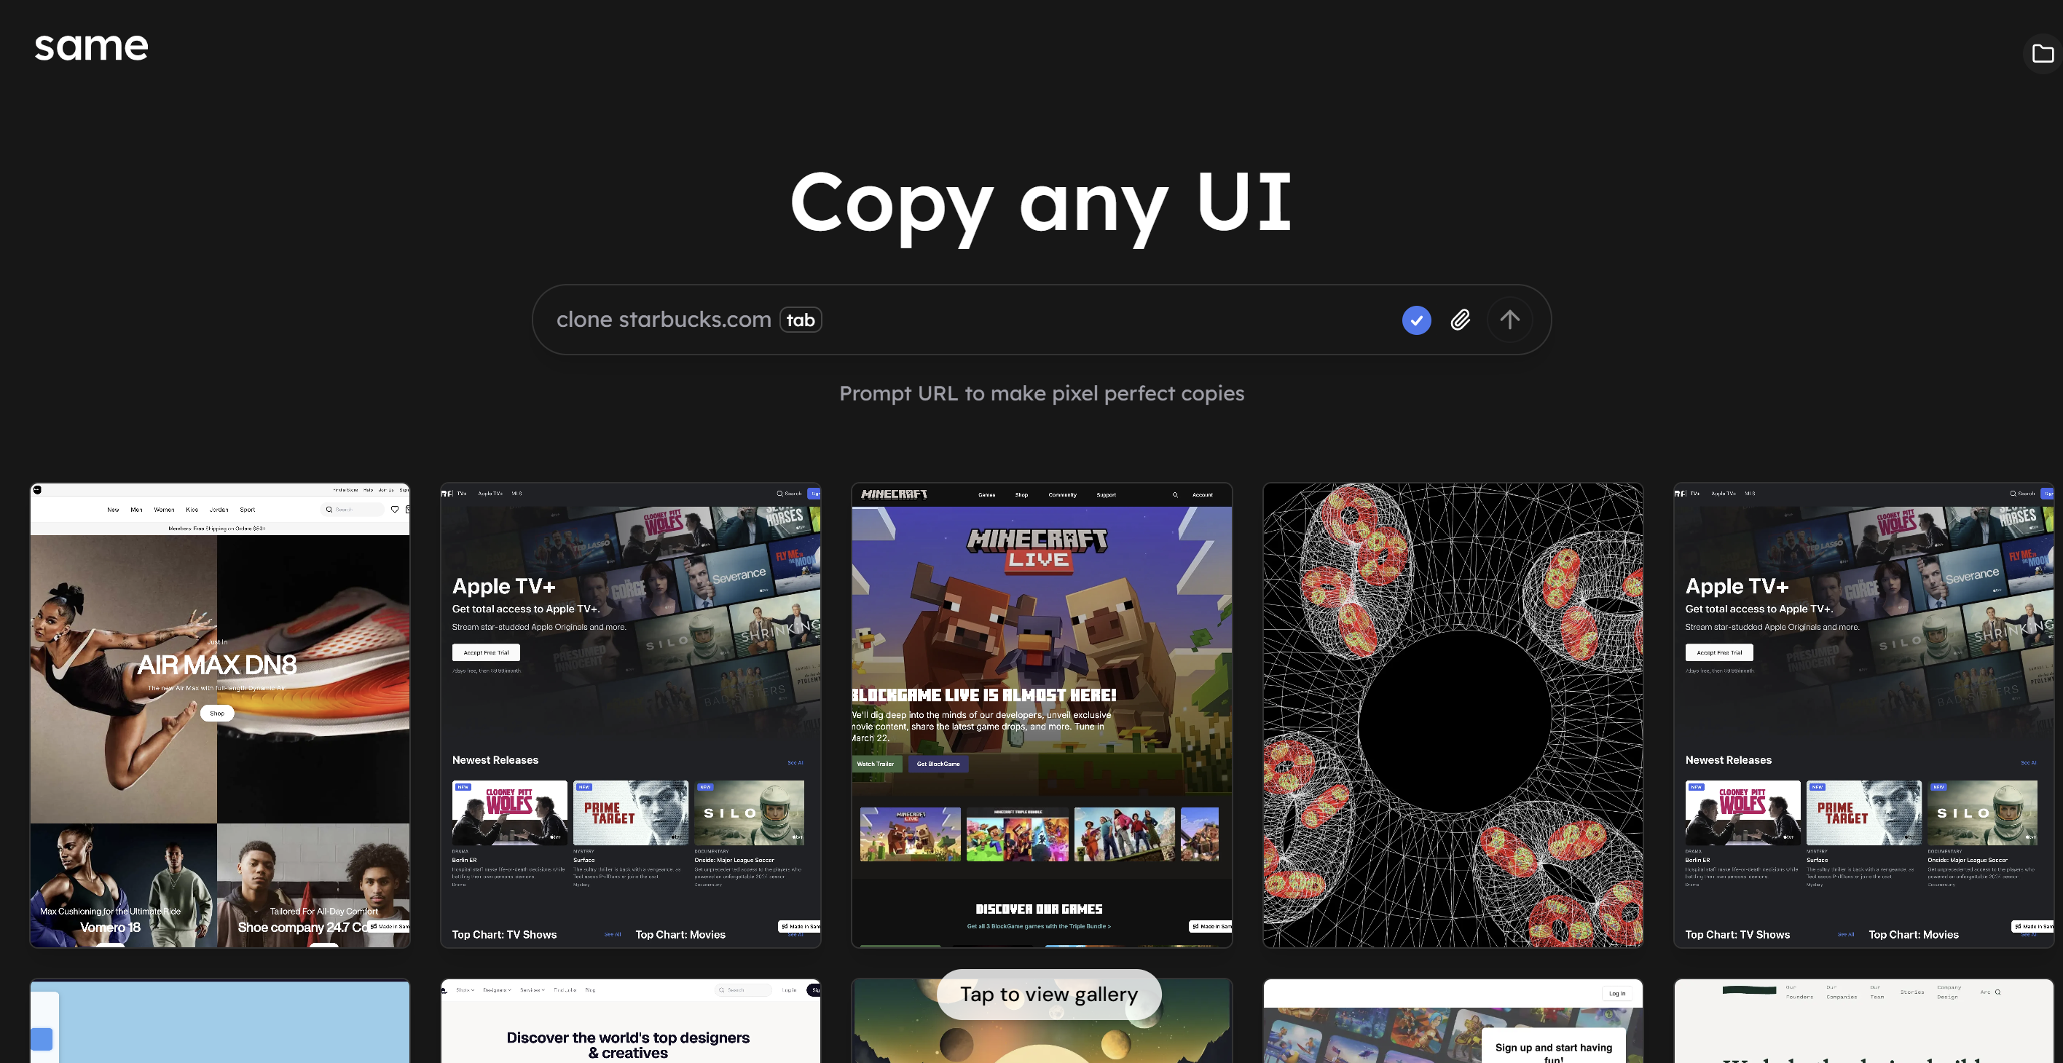Open the Nike AIR MAX DN8 clone thumbnail
The height and width of the screenshot is (1063, 2063).
tap(220, 715)
